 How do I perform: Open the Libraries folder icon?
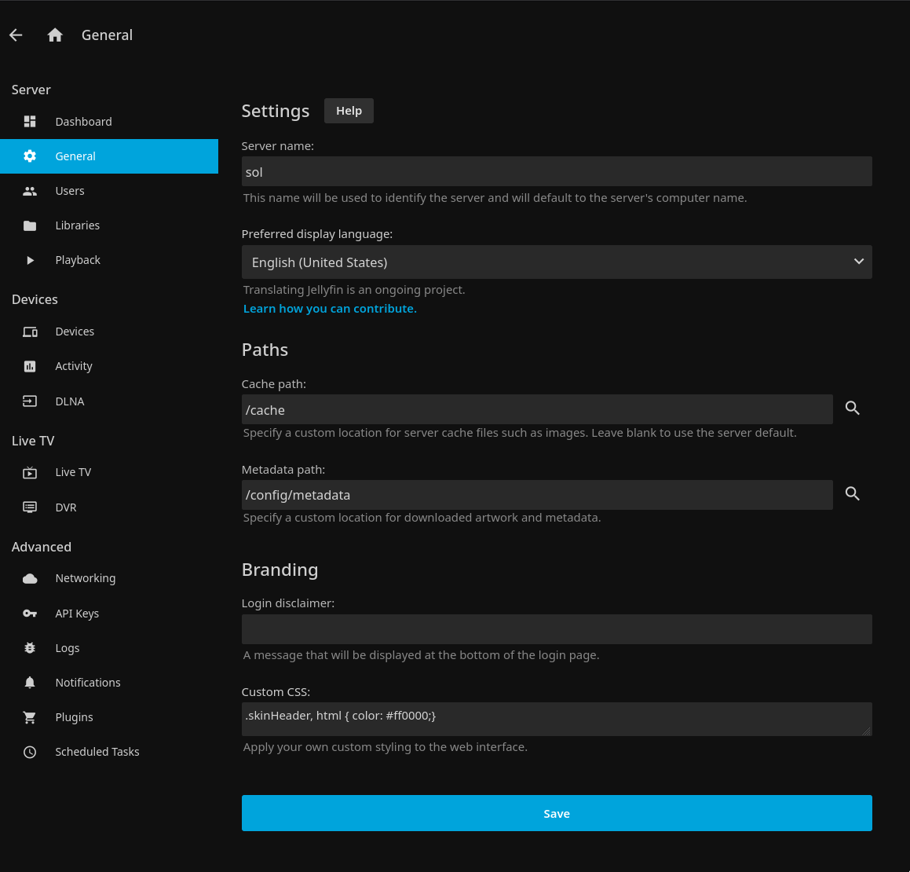coord(29,225)
